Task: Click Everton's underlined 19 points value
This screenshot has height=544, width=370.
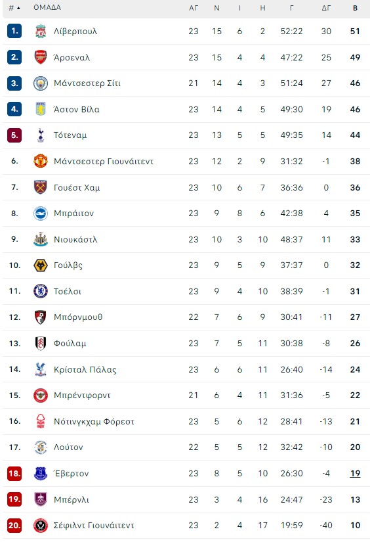Action: [355, 474]
